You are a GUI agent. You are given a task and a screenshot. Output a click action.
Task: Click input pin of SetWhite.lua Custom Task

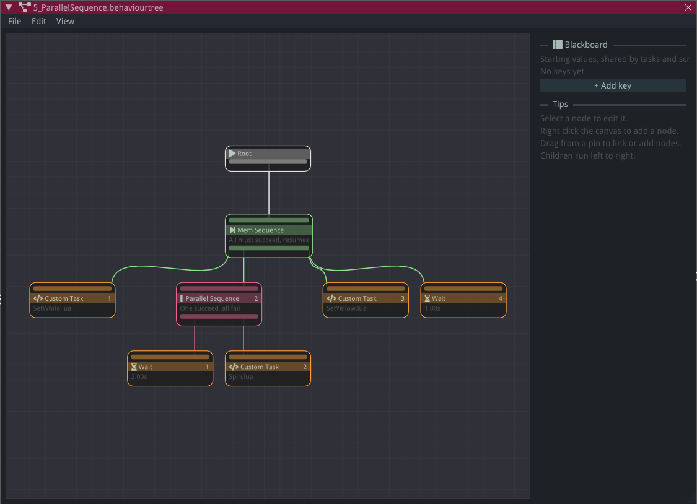click(72, 289)
